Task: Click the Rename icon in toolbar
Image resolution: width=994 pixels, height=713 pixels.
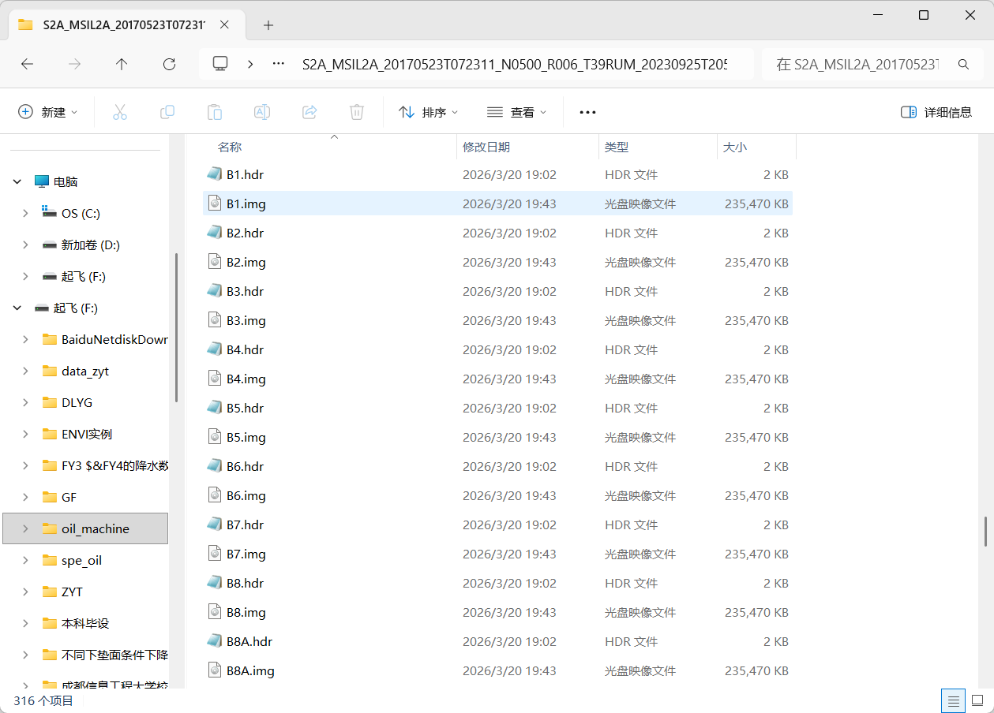Action: coord(262,112)
